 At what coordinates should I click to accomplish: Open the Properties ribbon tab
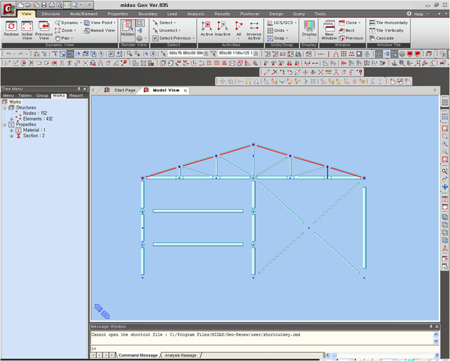[x=118, y=14]
